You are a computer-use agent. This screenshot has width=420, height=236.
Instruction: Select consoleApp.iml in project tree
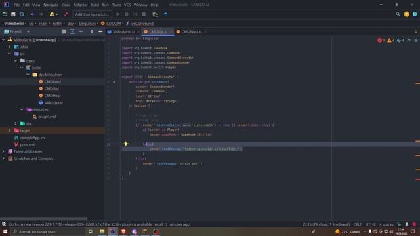tap(32, 138)
